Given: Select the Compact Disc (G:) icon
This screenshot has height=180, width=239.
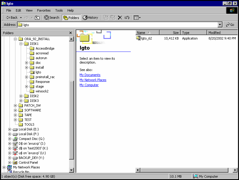Looking at the screenshot, I should pos(15,139).
